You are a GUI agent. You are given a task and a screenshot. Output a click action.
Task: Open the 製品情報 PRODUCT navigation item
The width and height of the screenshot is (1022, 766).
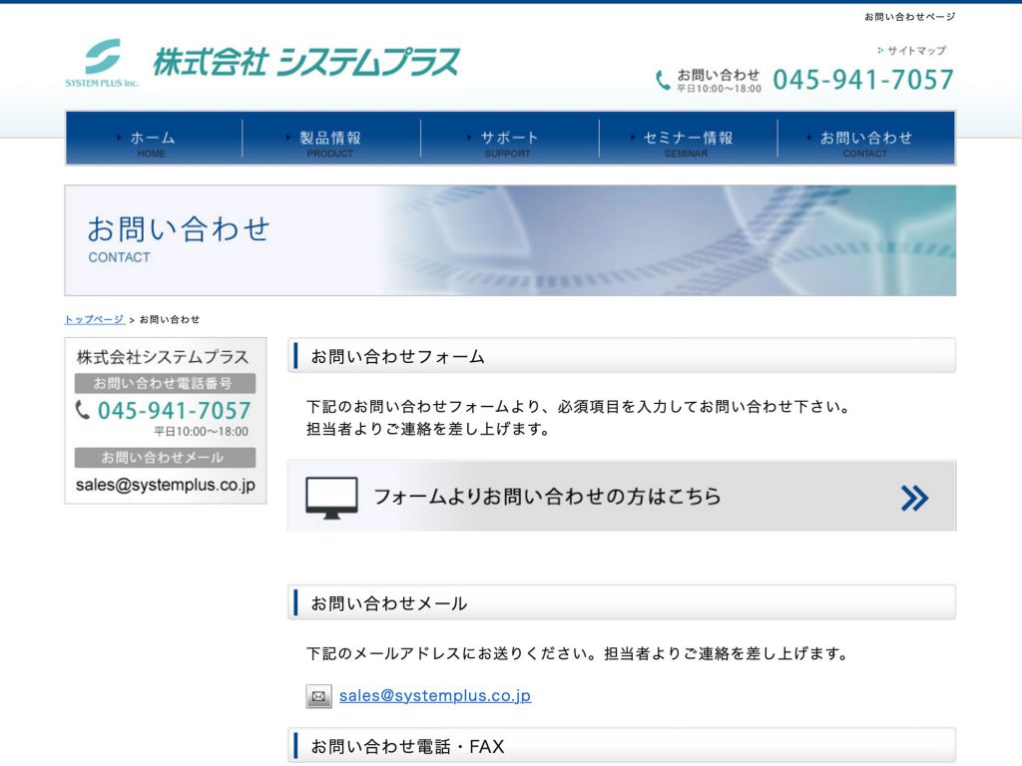331,138
